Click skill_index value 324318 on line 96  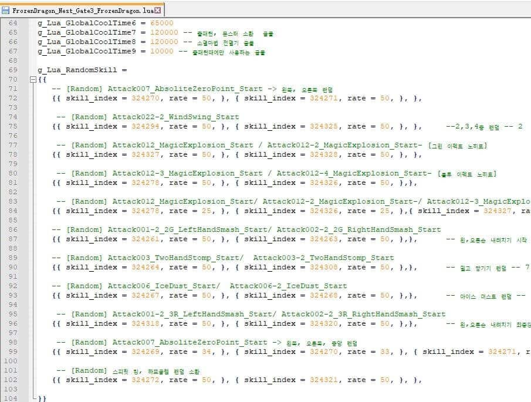[x=145, y=323]
